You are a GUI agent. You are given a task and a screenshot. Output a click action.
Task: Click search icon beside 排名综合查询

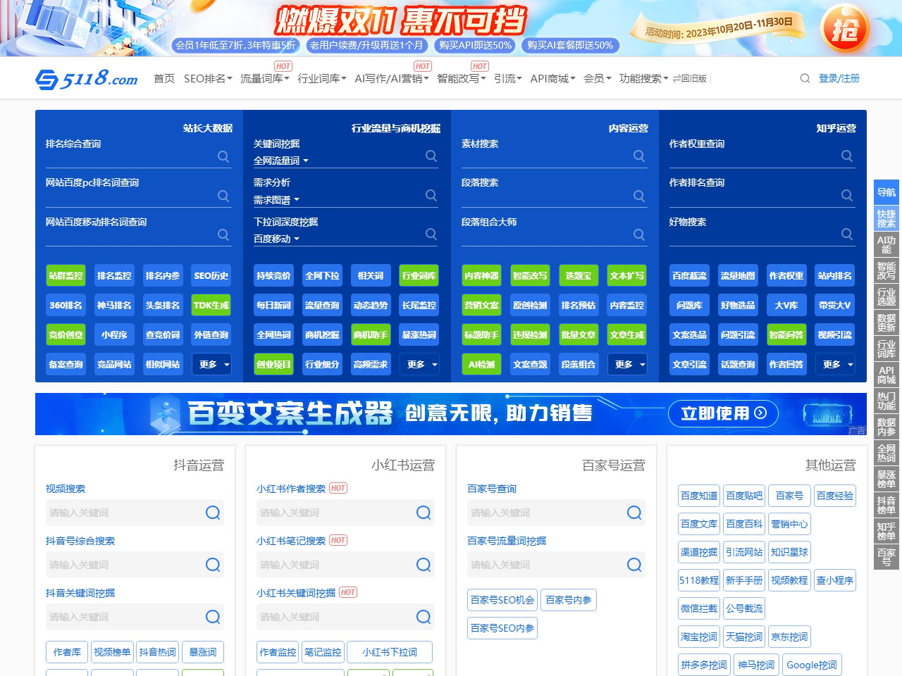223,156
